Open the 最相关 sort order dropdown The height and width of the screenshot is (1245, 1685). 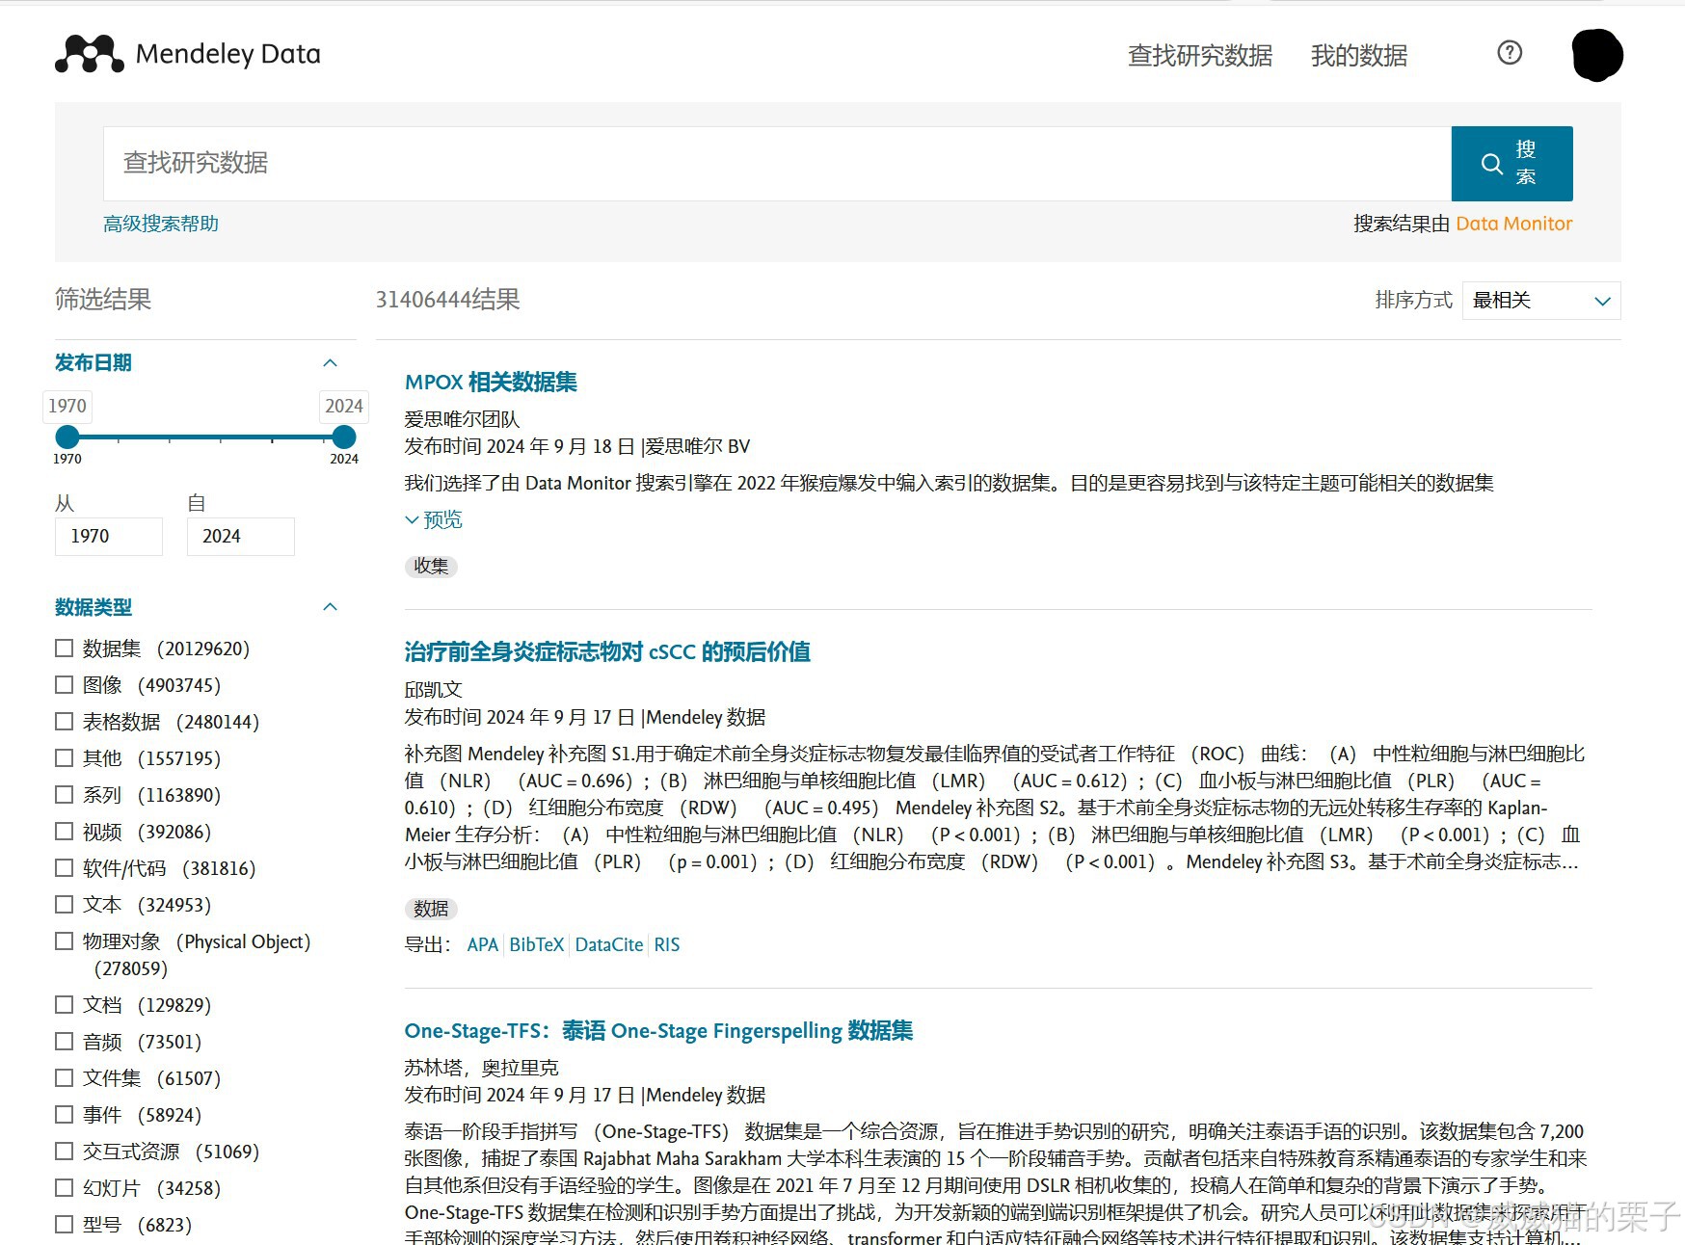point(1541,301)
